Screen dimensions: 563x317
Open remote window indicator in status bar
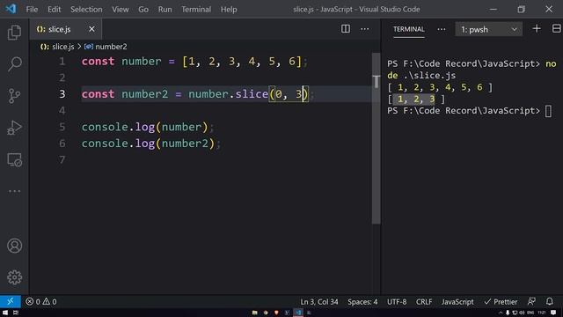tap(10, 301)
